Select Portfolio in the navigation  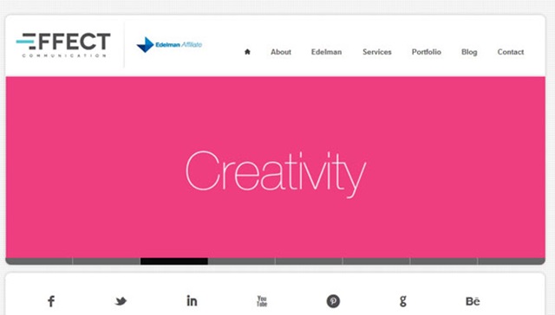(426, 52)
